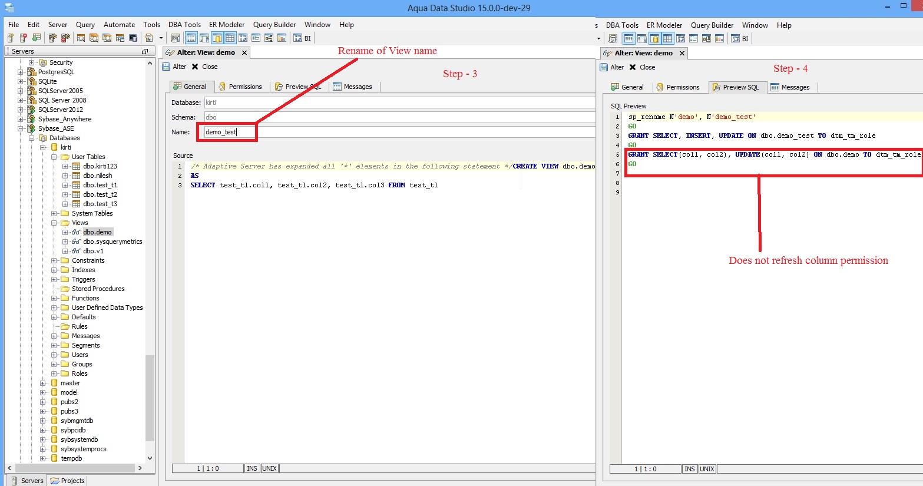Open the ER diagram hierarchy toolbar icon

click(270, 38)
